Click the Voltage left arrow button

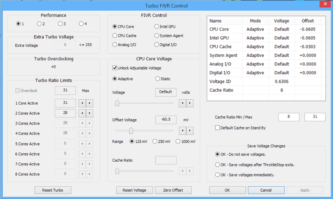[x=182, y=103]
